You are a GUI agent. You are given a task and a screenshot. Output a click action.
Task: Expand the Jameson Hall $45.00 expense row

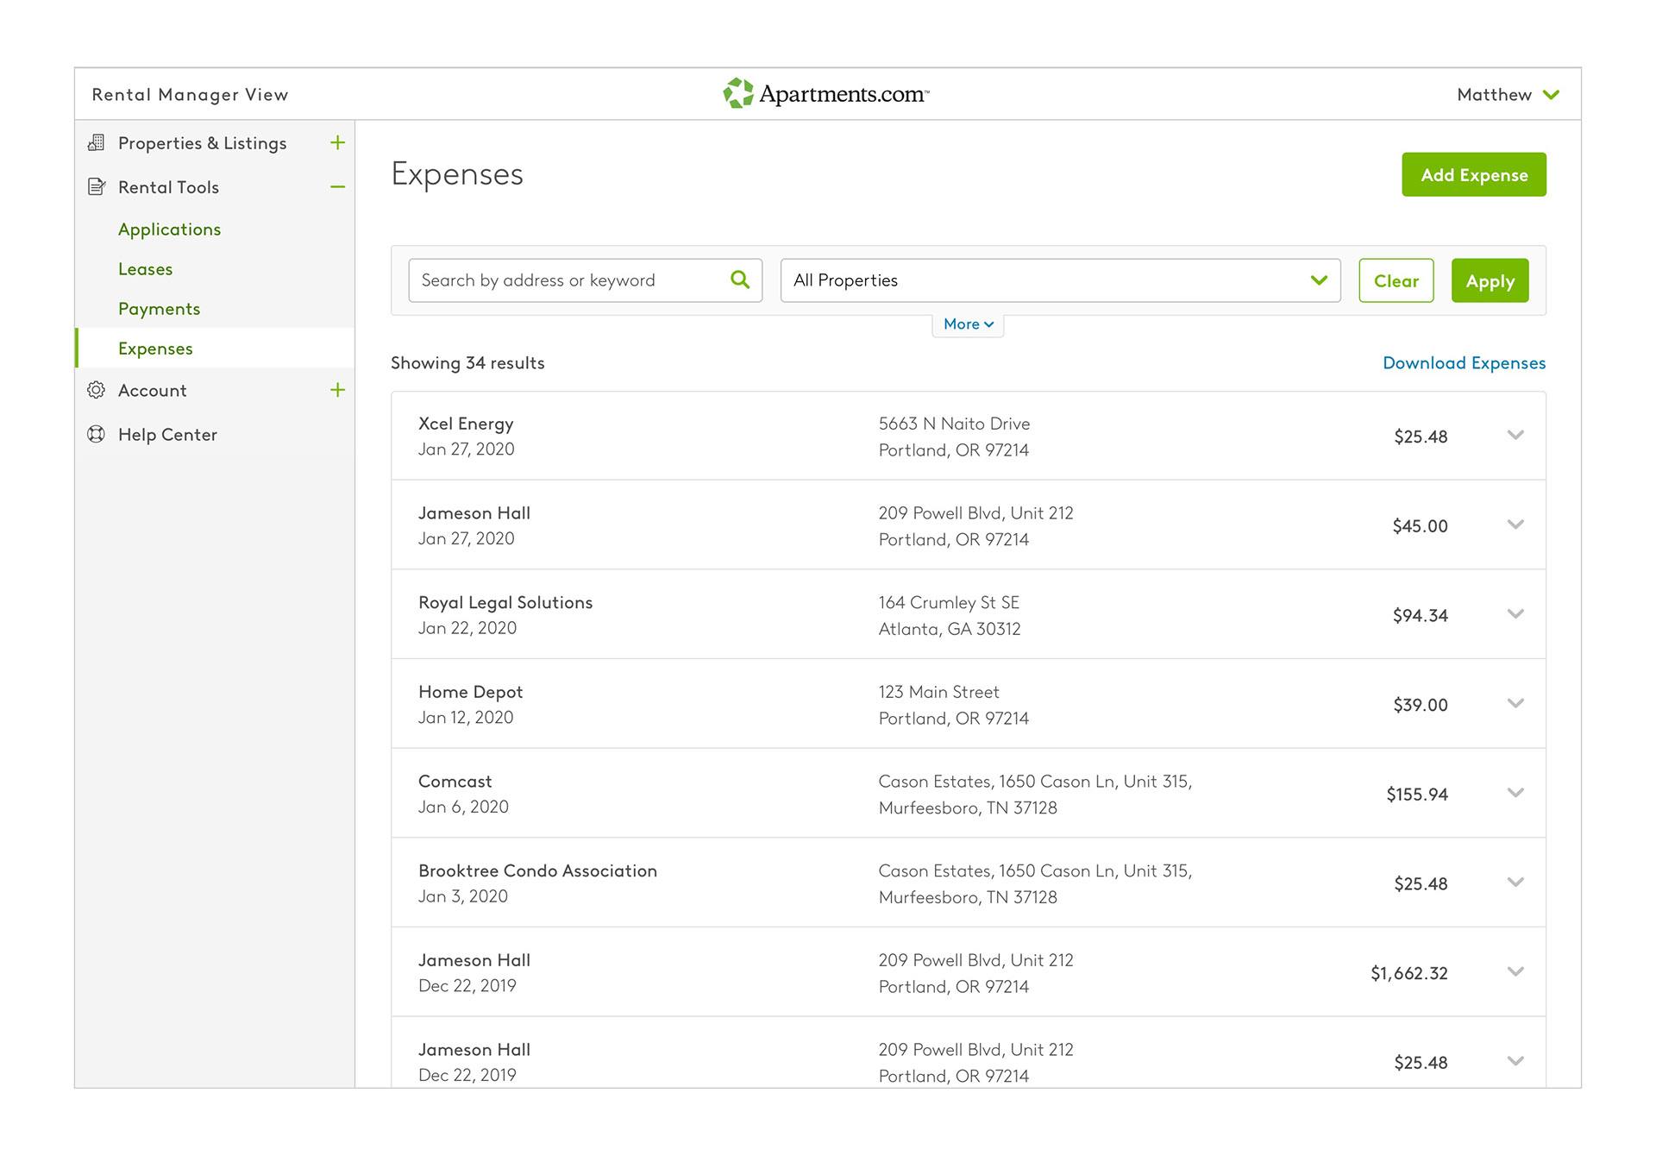pyautogui.click(x=1515, y=525)
